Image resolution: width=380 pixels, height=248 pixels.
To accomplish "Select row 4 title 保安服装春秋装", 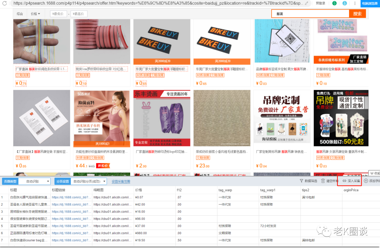I will coord(30,219).
